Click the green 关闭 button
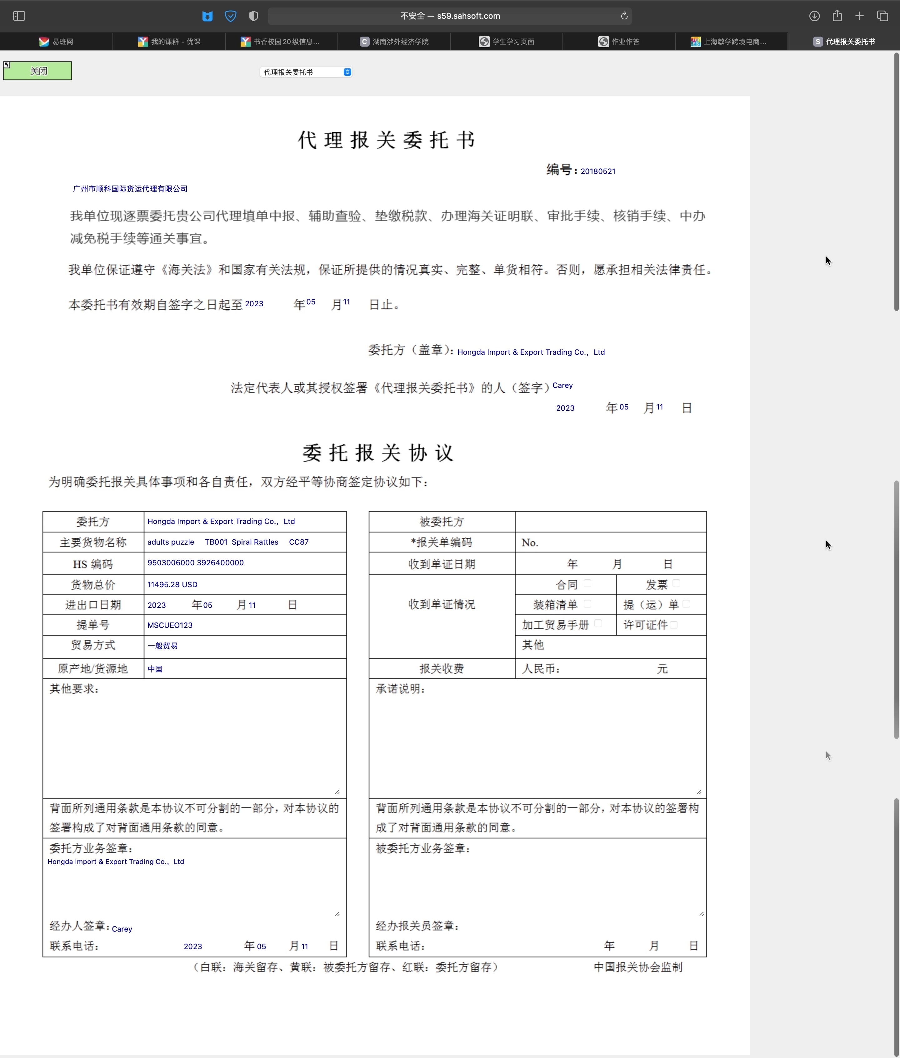The image size is (900, 1058). 38,71
